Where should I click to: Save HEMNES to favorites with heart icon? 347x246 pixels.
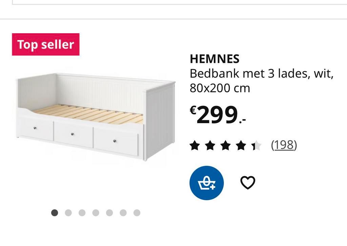point(248,183)
